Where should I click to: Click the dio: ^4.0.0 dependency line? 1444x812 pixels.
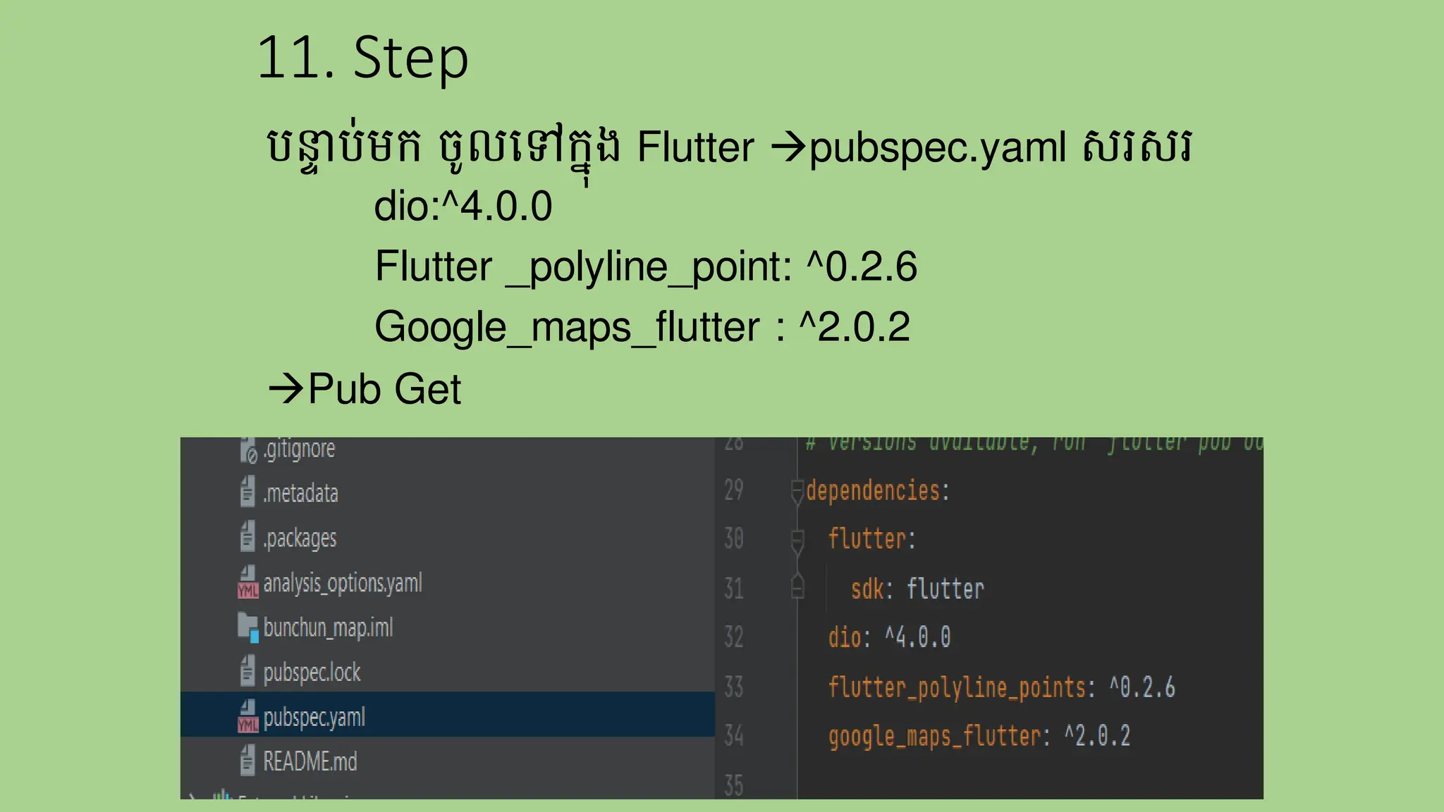coord(890,637)
